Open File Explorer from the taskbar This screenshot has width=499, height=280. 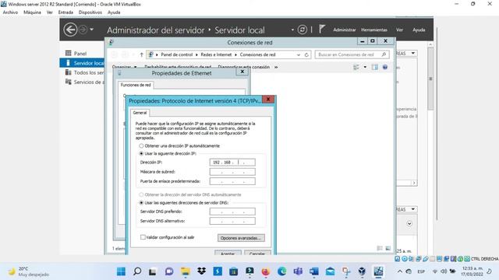[186, 271]
